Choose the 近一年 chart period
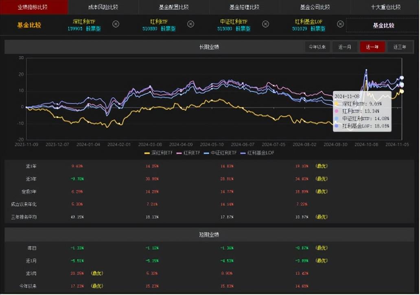Image resolution: width=420 pixels, height=295 pixels. point(372,47)
